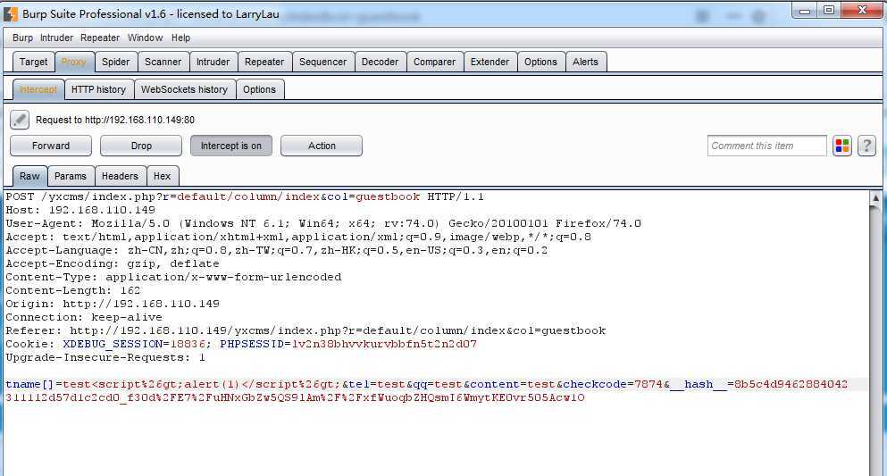Open the Comparer tab
887x476 pixels.
(x=434, y=62)
